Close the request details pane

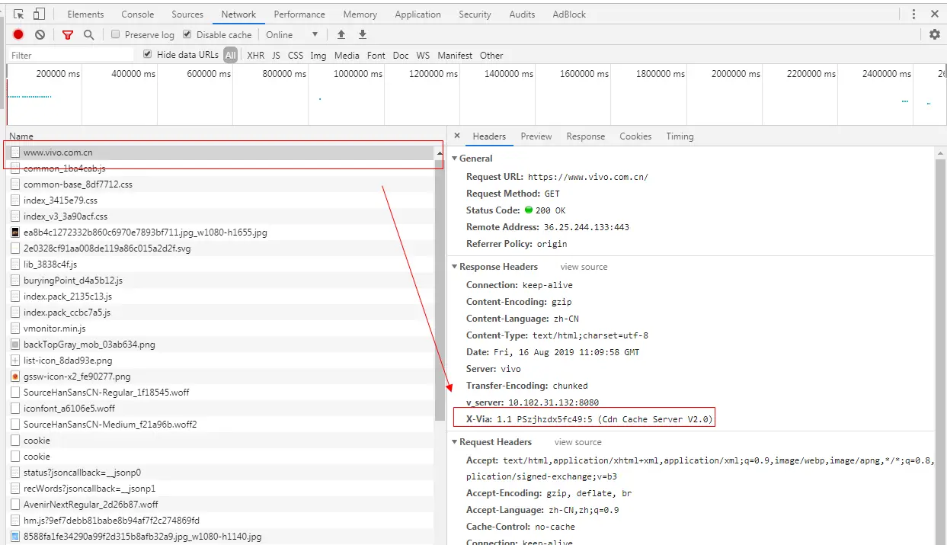click(x=457, y=136)
